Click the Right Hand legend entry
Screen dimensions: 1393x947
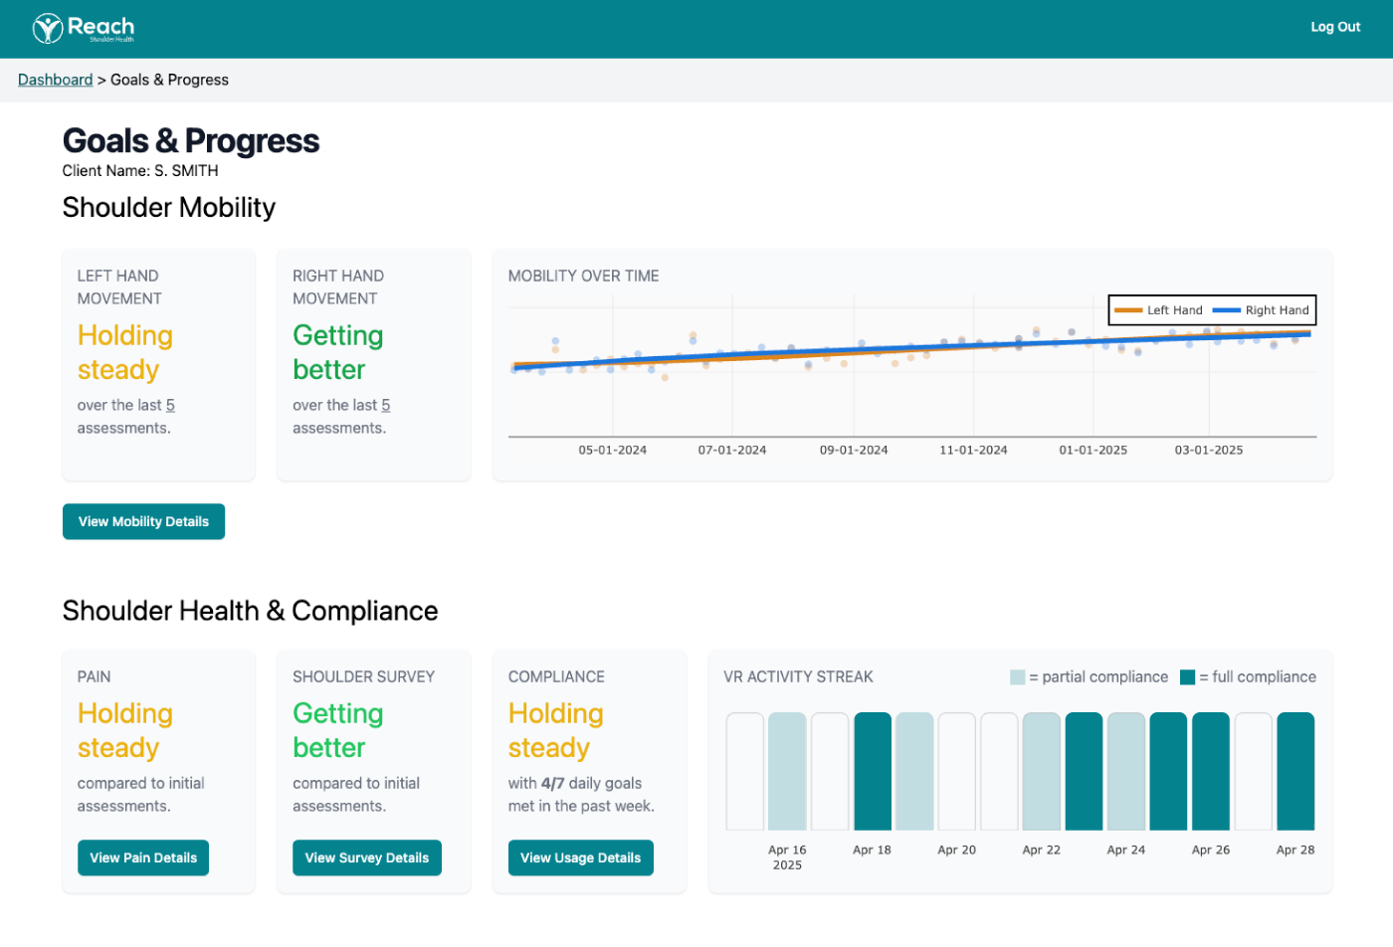pos(1261,310)
